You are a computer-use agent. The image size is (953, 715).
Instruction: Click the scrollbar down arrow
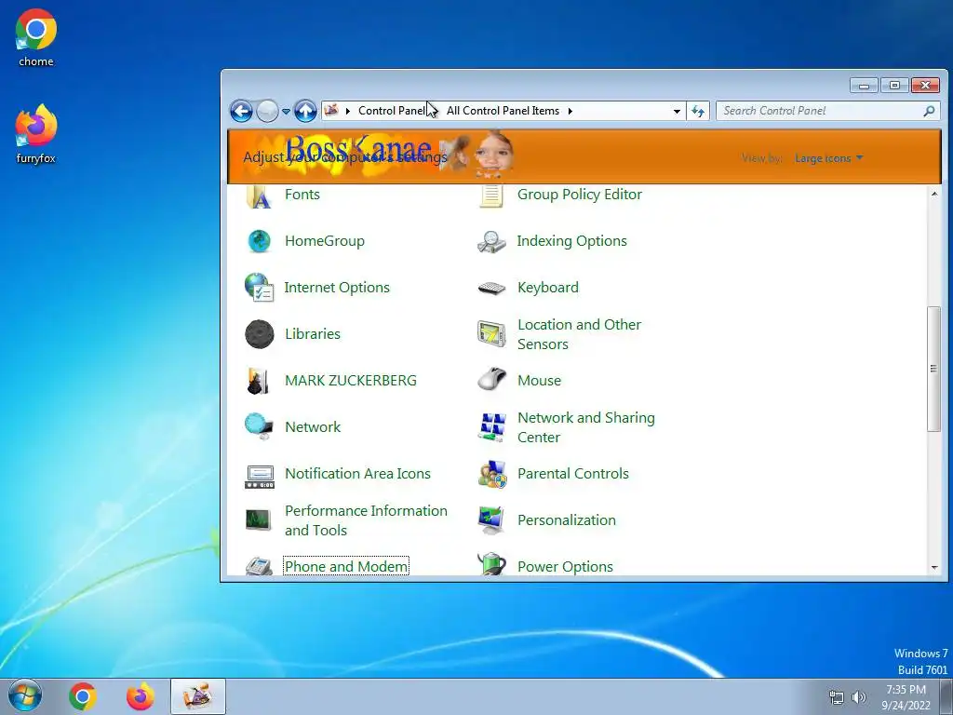click(934, 568)
